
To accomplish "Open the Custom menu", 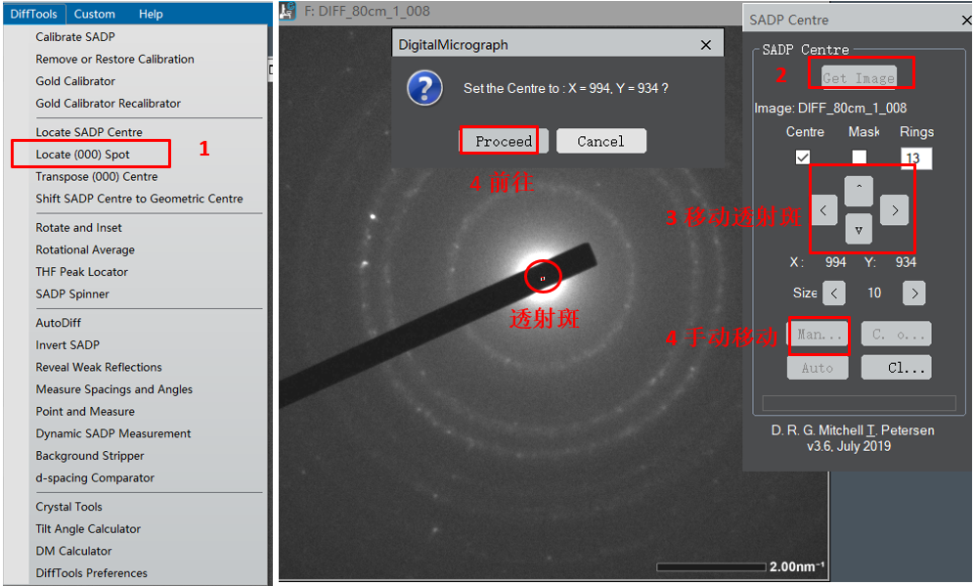I will [x=95, y=14].
